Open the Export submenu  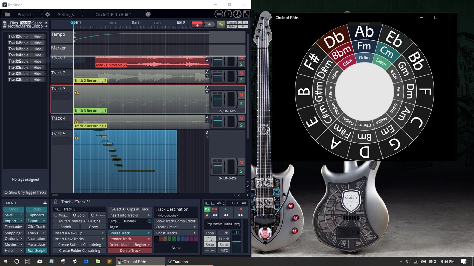tap(37, 221)
